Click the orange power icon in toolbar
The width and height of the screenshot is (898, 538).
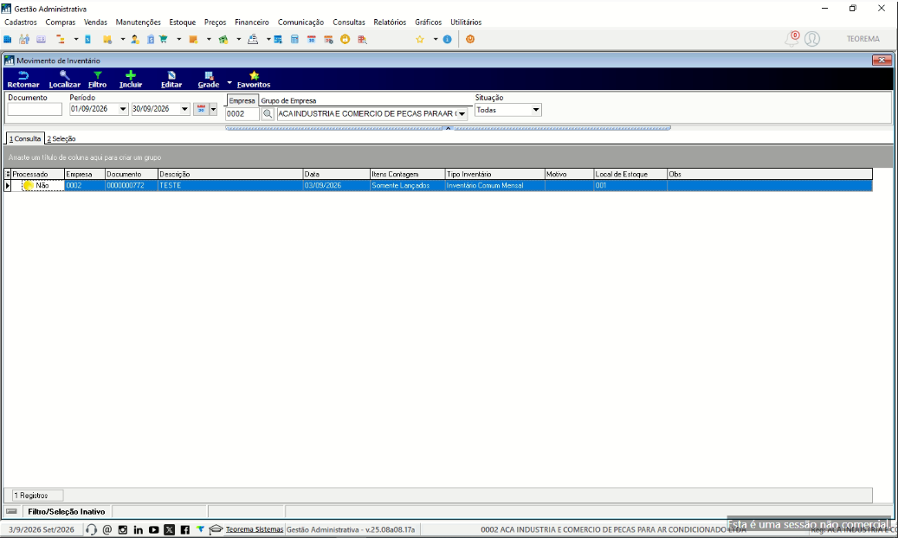click(470, 40)
